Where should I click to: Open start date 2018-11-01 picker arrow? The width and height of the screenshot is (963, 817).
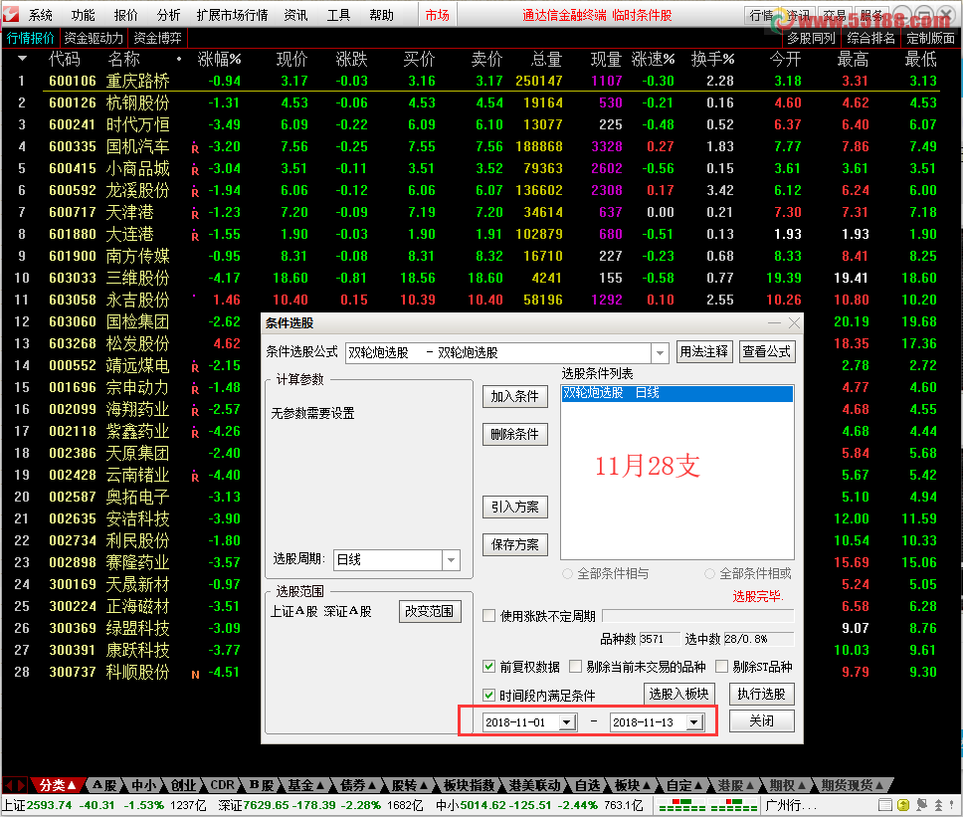567,722
